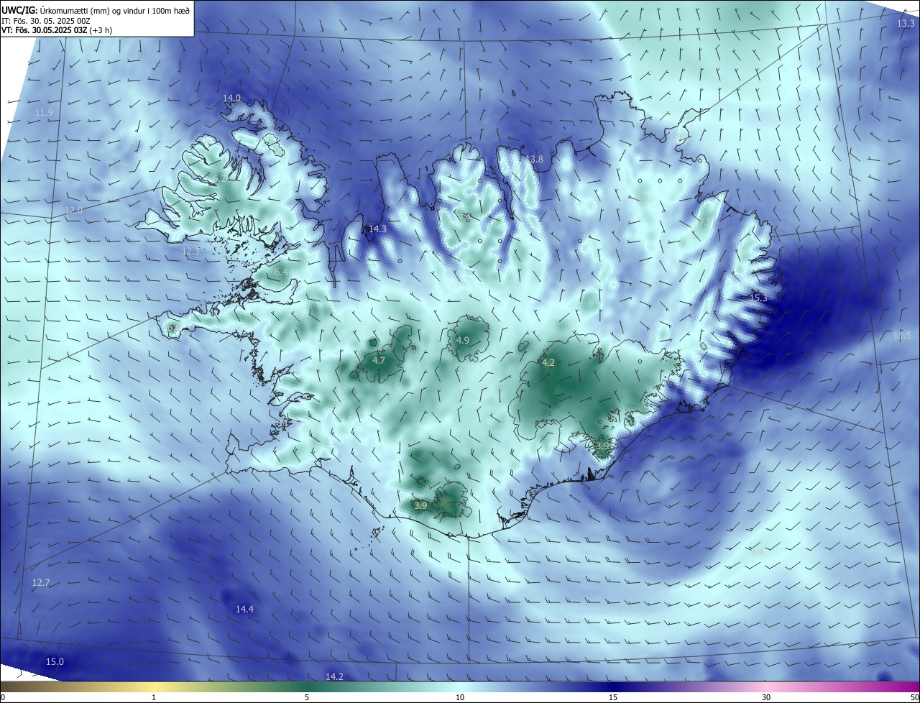Click the color scale tick label 10
This screenshot has height=703, width=920.
point(460,697)
